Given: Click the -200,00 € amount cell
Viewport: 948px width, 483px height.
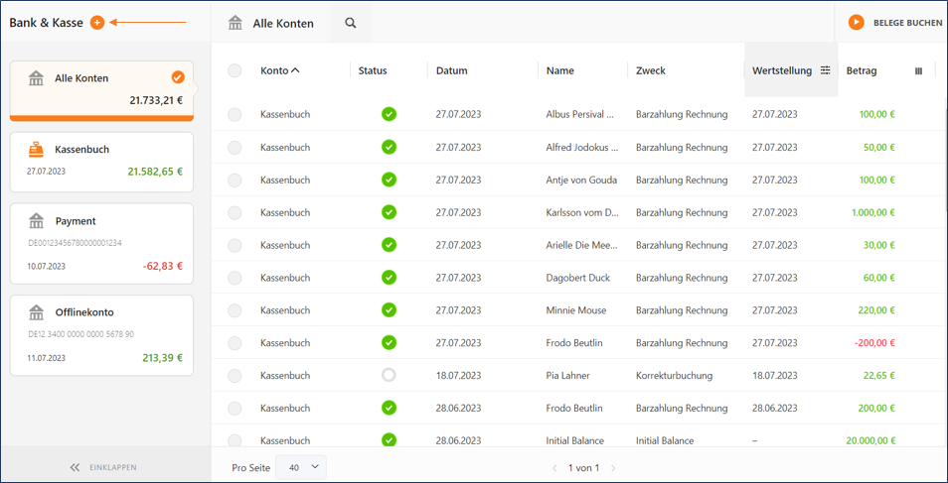Looking at the screenshot, I should [874, 343].
